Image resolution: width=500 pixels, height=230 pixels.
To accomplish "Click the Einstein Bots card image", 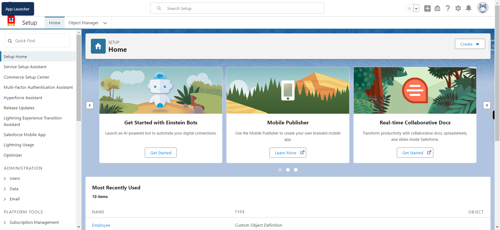I will tap(161, 90).
